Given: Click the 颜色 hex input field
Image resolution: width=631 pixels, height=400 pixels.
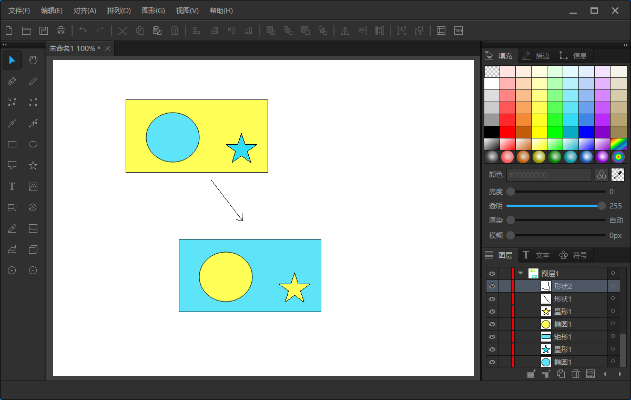Looking at the screenshot, I should click(548, 175).
